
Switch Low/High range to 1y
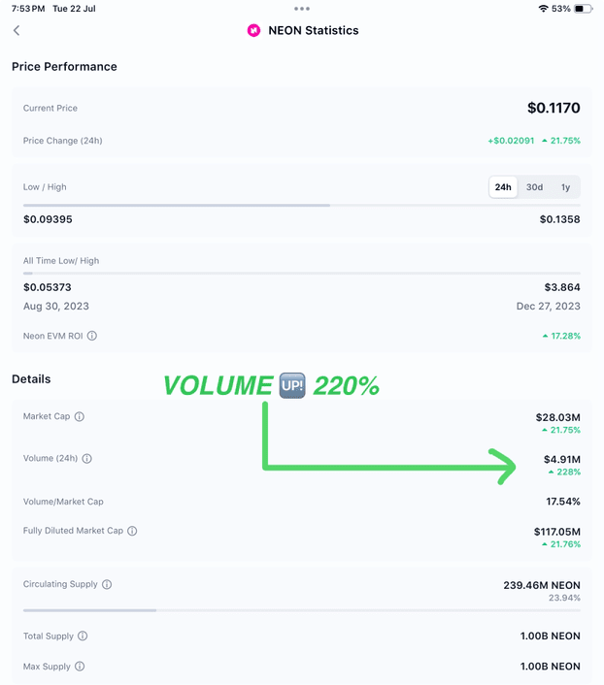565,187
